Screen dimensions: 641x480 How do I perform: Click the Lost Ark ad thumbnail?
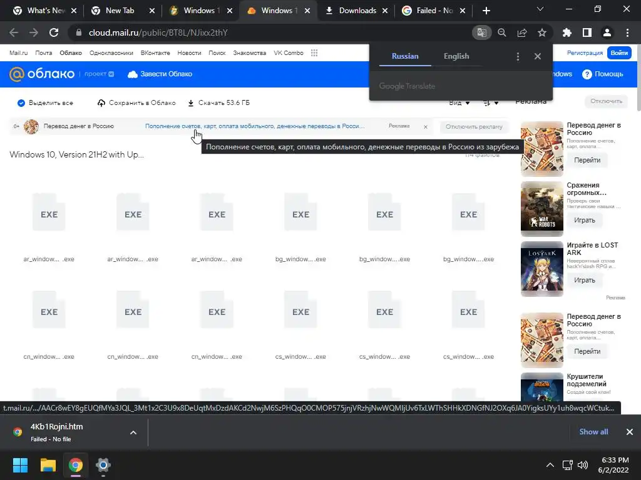pyautogui.click(x=542, y=269)
